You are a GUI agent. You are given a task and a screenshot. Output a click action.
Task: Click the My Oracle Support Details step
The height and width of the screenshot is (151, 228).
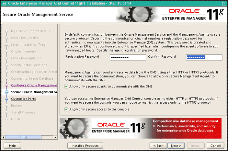tap(30, 31)
